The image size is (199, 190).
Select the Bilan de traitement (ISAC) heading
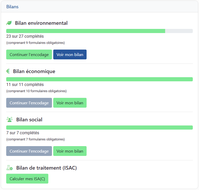click(47, 168)
